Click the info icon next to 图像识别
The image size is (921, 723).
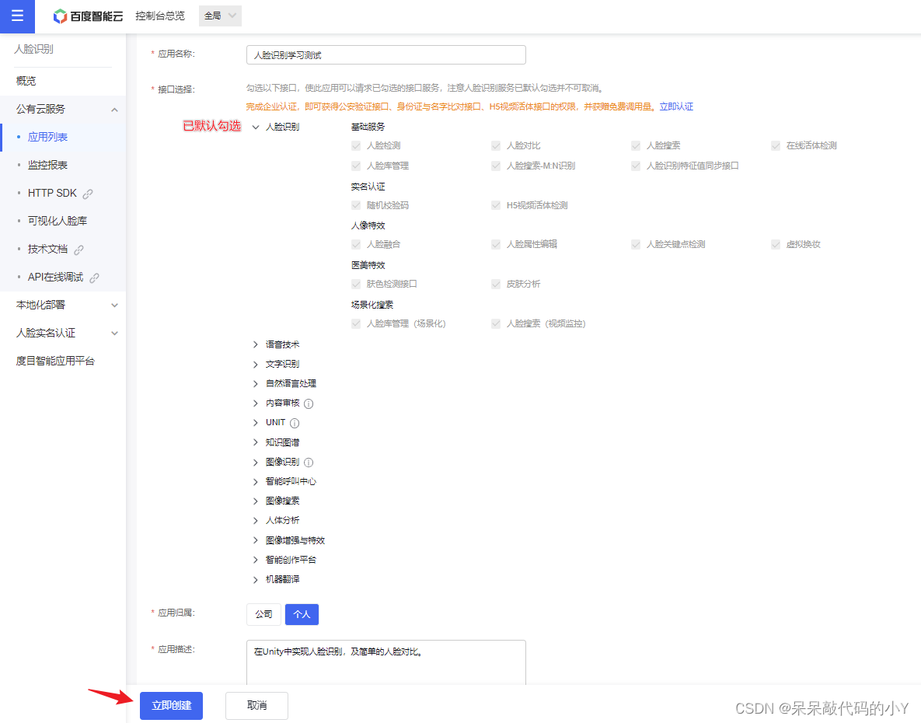309,463
